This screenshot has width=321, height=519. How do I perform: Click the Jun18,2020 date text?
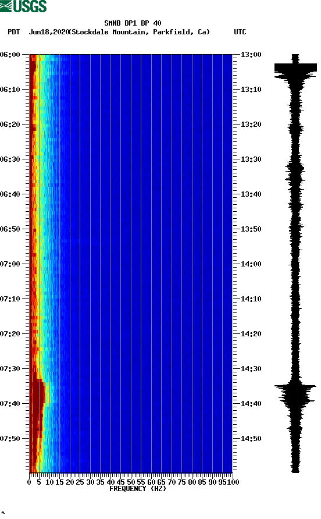click(48, 32)
